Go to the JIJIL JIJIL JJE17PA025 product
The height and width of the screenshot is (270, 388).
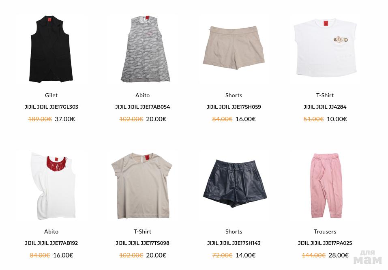click(325, 243)
